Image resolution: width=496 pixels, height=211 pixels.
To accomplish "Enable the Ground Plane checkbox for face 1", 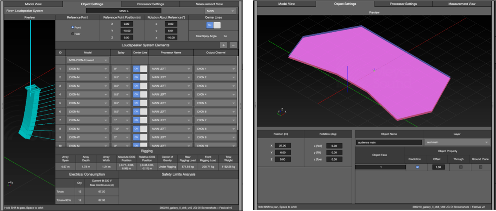I will 481,167.
